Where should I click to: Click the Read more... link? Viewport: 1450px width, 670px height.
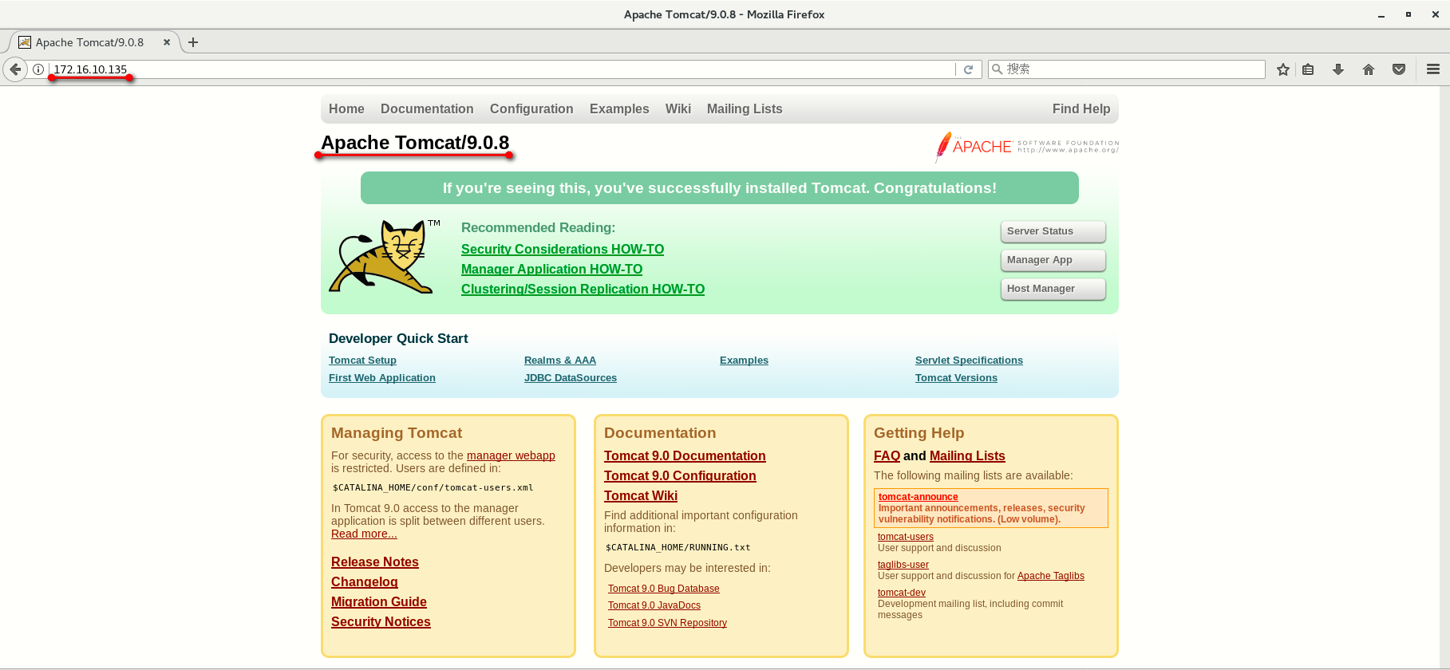pos(364,534)
